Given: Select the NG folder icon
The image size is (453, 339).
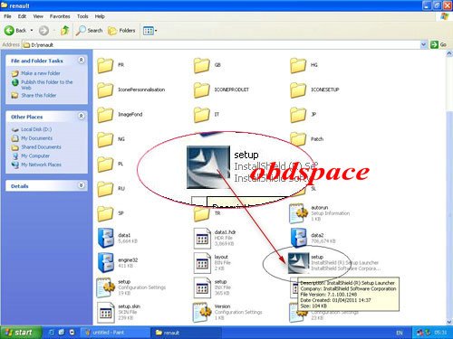Looking at the screenshot, I should click(105, 139).
